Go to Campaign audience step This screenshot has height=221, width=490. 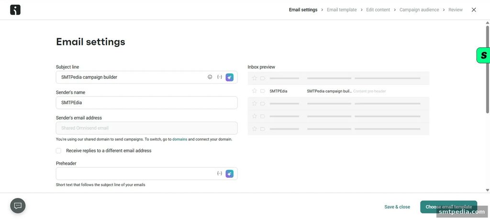[419, 10]
